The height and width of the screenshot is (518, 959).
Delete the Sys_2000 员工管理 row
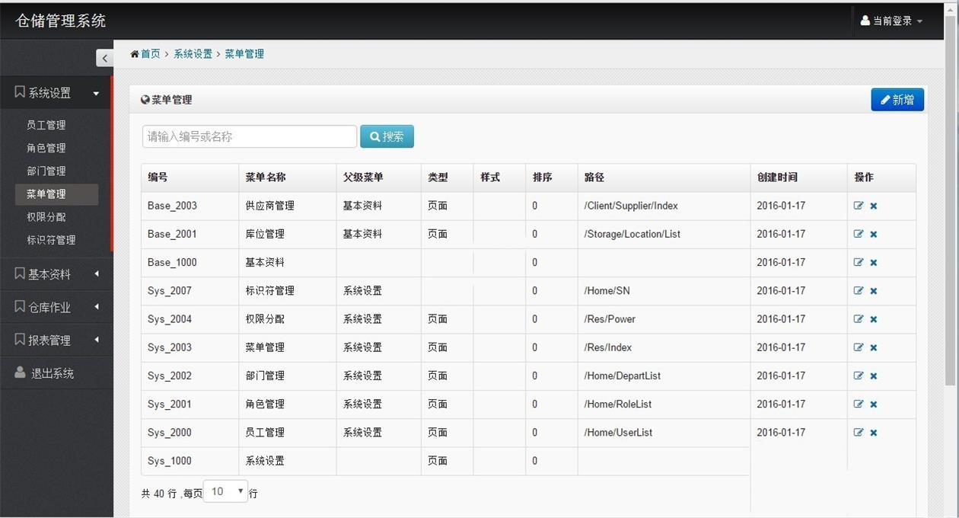(874, 432)
